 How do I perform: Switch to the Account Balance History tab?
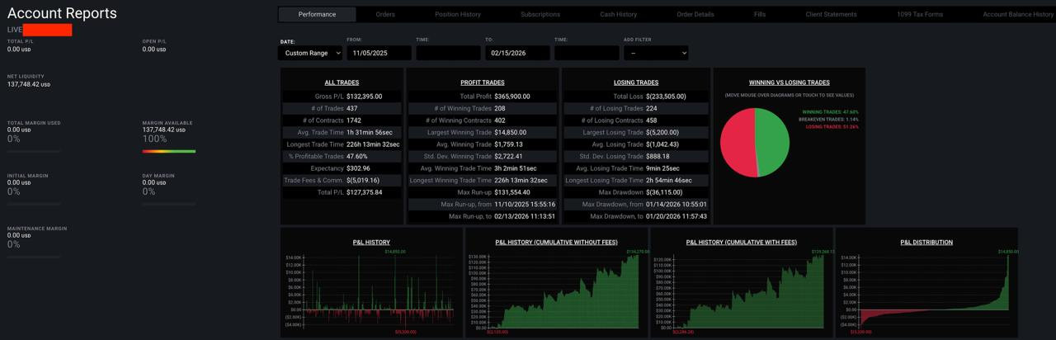tap(1017, 14)
